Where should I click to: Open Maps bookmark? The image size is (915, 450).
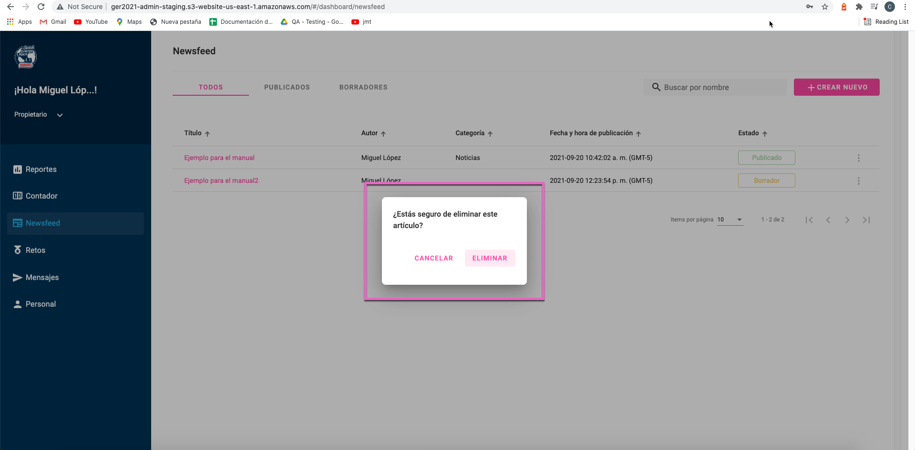coord(129,22)
